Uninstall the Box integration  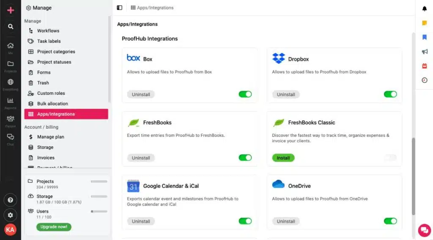[141, 94]
